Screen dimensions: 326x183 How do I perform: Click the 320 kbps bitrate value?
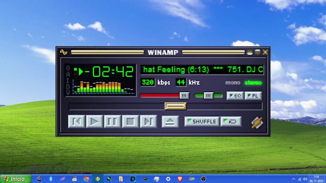click(x=148, y=82)
